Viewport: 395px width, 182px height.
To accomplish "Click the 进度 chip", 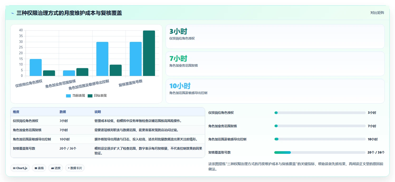I will pyautogui.click(x=56, y=168).
